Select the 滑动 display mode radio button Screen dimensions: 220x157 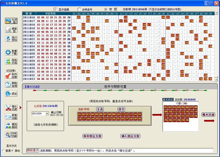tap(12, 151)
